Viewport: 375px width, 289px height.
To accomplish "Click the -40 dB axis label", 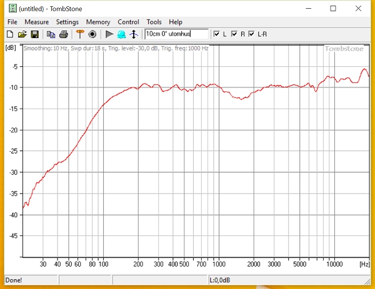I will pos(13,215).
